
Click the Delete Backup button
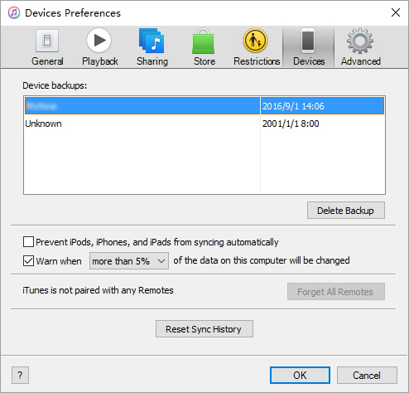[x=346, y=211]
